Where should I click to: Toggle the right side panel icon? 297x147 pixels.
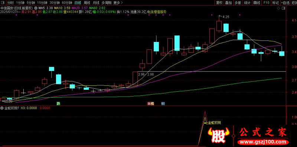(x=283, y=8)
